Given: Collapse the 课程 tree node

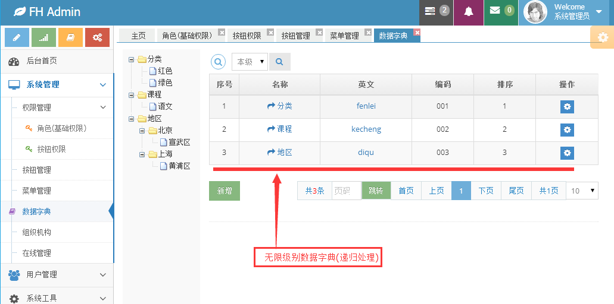Looking at the screenshot, I should [x=131, y=95].
